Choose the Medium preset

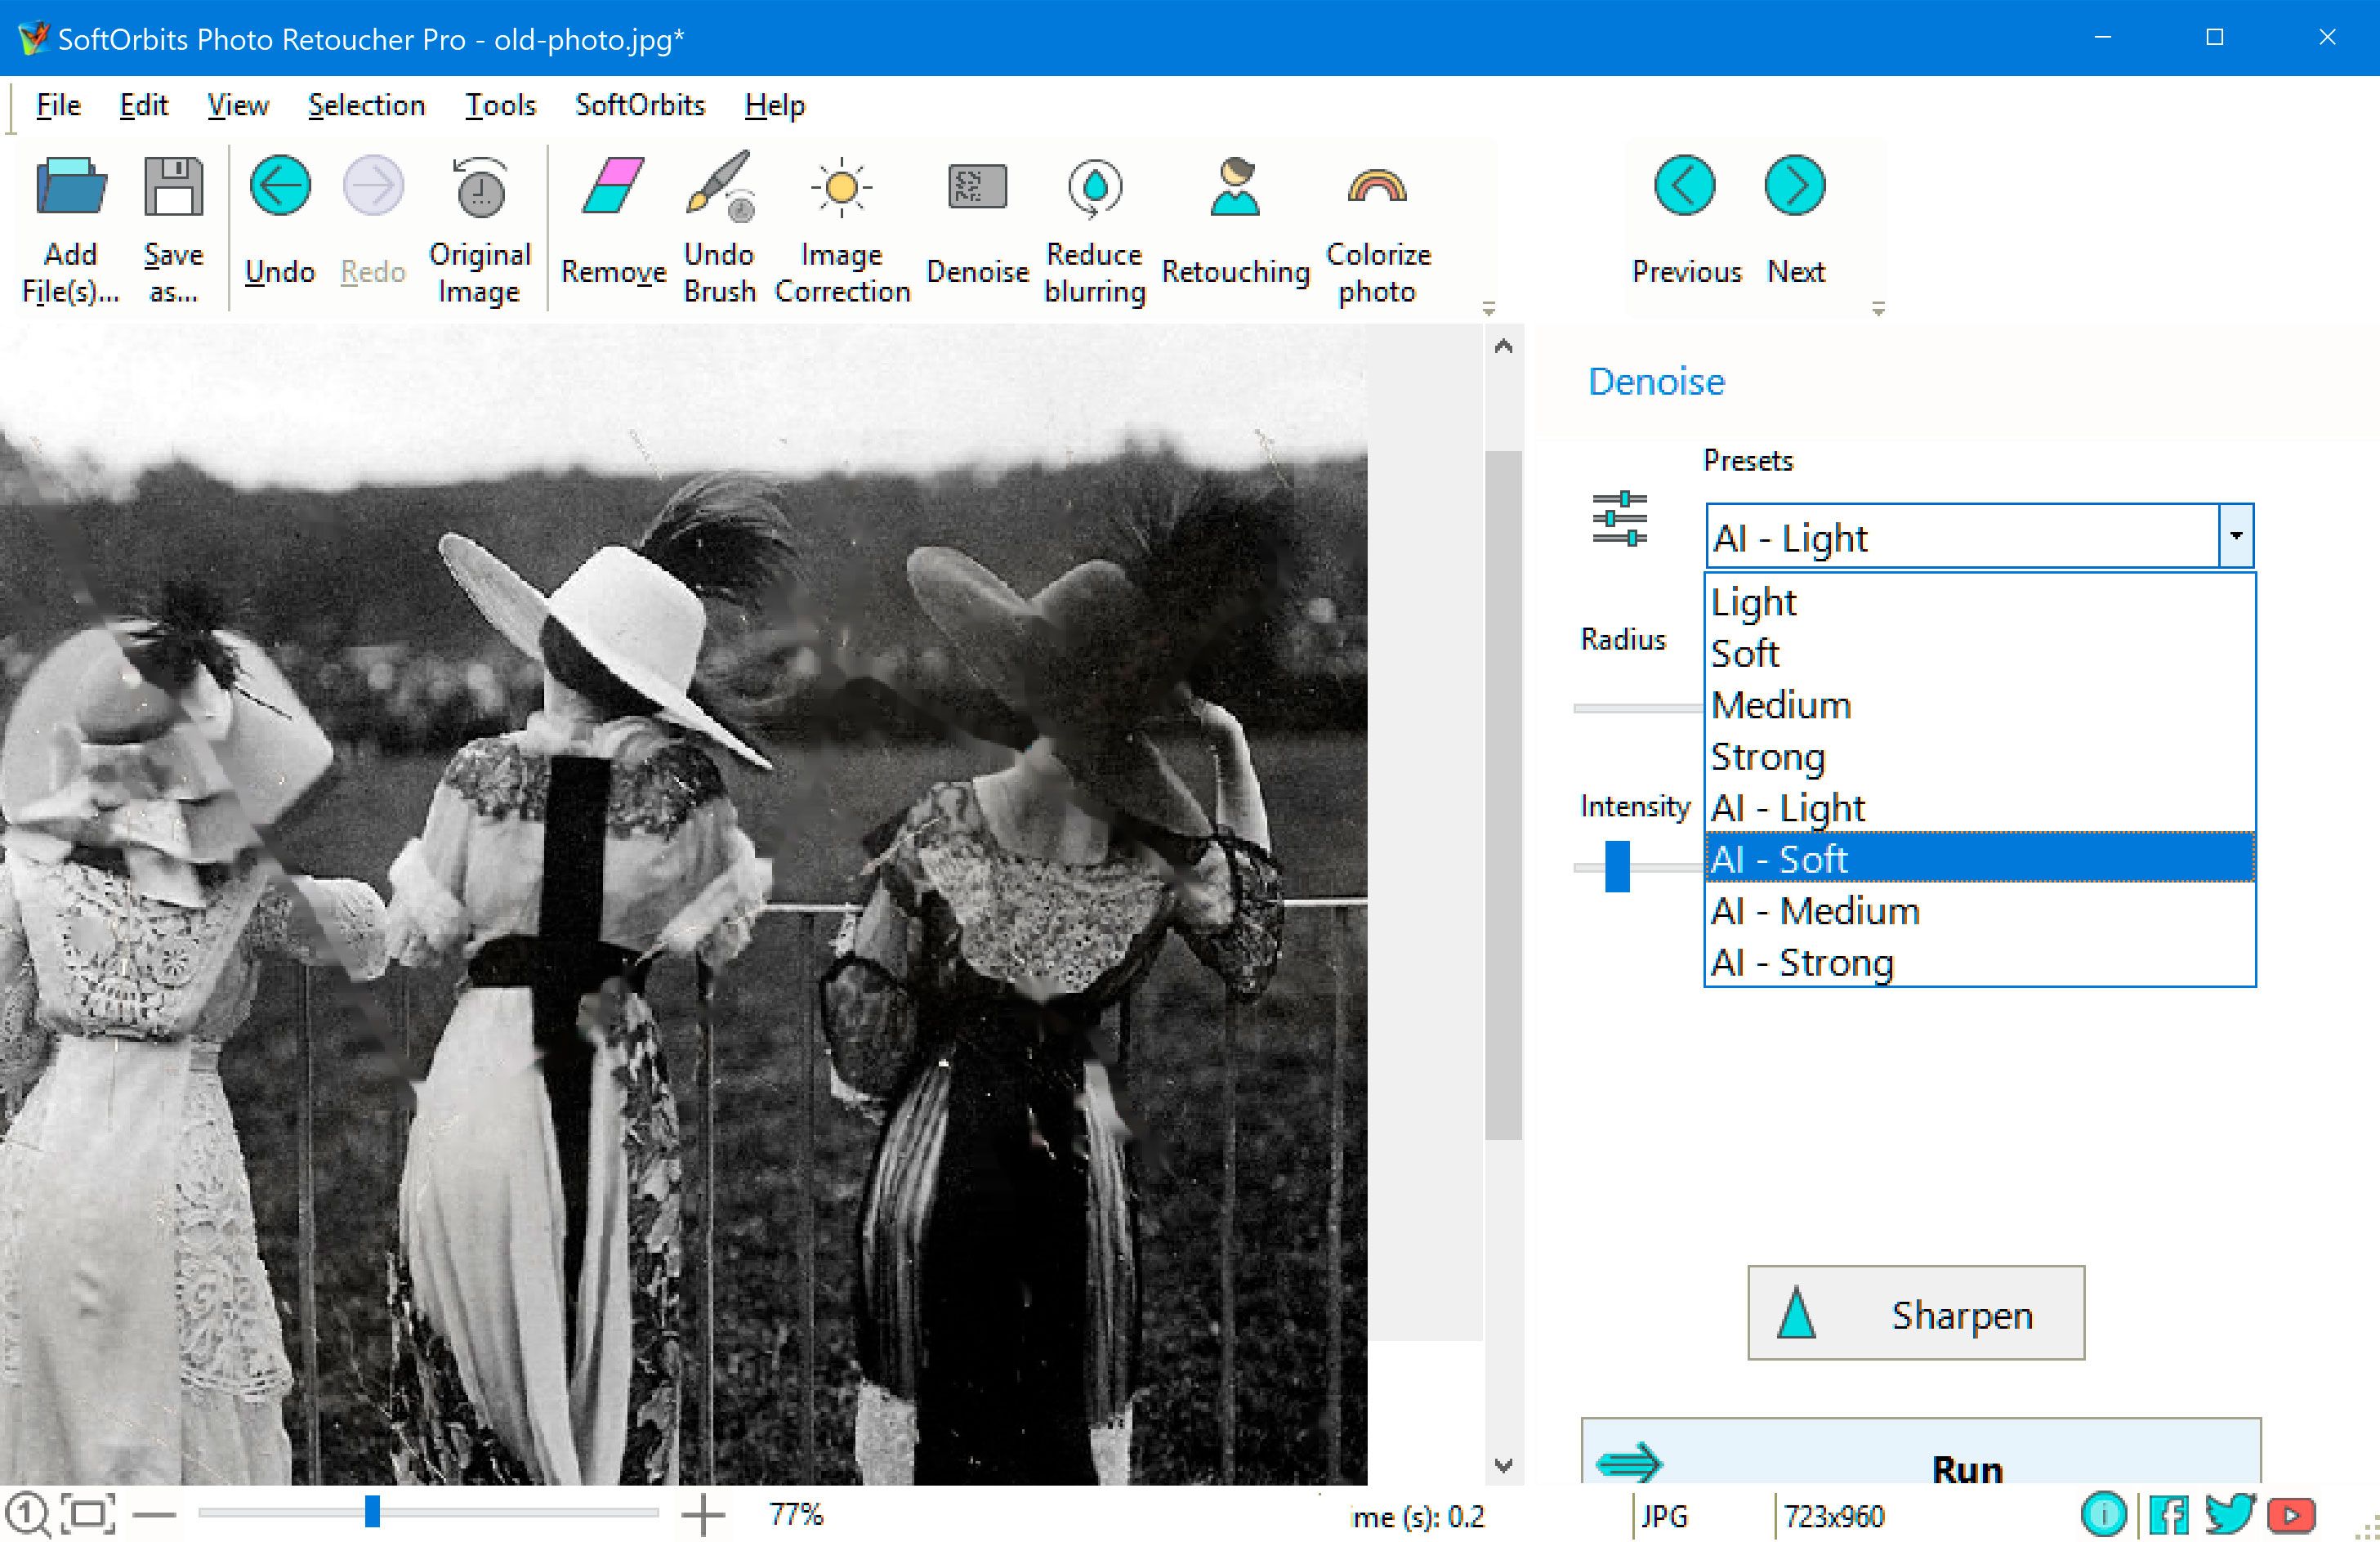point(1980,705)
